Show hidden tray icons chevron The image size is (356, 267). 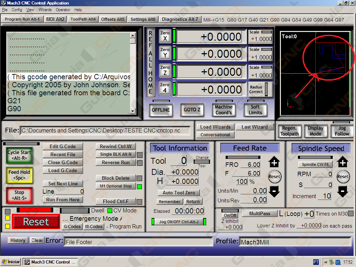325,262
